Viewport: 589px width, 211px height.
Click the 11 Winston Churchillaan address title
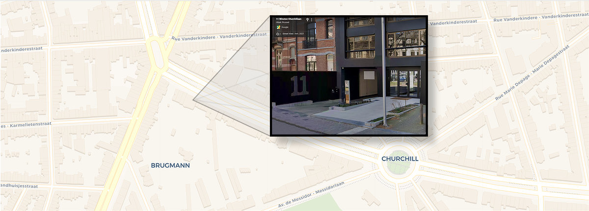[289, 19]
